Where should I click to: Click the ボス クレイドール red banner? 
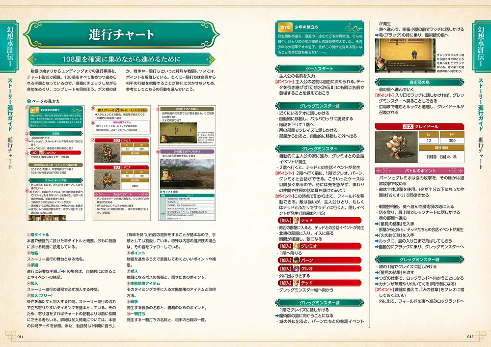419,127
